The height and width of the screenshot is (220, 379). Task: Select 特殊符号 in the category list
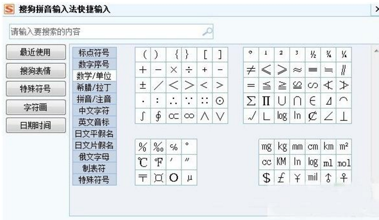click(x=95, y=180)
